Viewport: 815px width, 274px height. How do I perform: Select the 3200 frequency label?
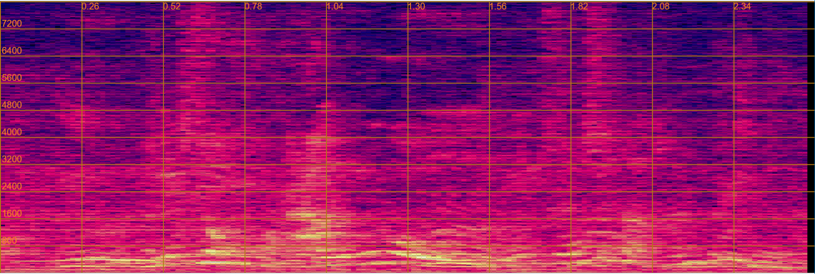12,159
